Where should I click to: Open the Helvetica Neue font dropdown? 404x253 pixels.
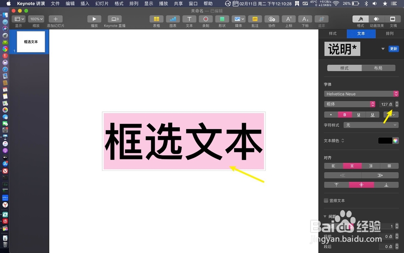[361, 94]
